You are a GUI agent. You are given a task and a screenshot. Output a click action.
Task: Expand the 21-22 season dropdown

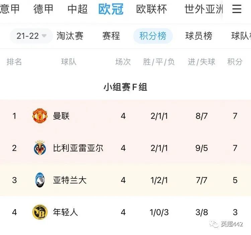31,36
